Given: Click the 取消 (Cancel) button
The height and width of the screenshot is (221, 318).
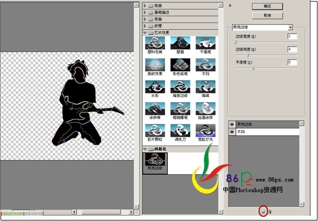Looking at the screenshot, I should click(268, 15).
